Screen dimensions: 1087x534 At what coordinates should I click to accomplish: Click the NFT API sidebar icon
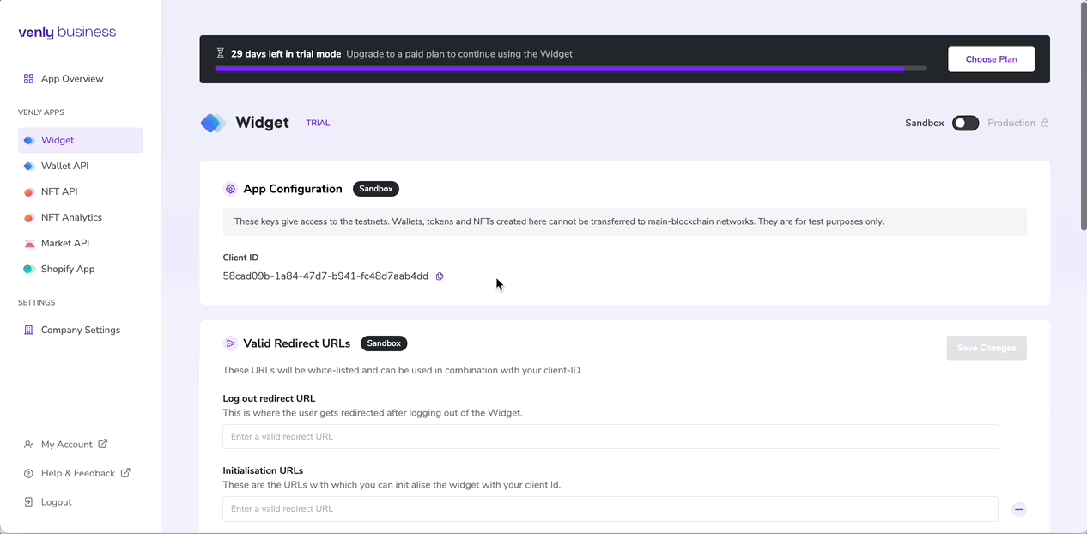[x=28, y=191]
